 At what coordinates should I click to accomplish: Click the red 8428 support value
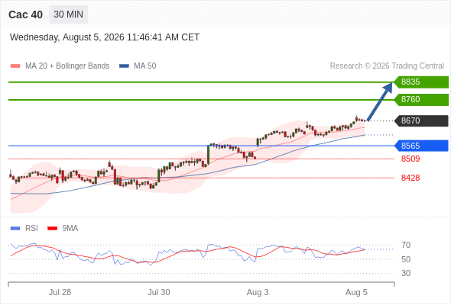(x=410, y=178)
